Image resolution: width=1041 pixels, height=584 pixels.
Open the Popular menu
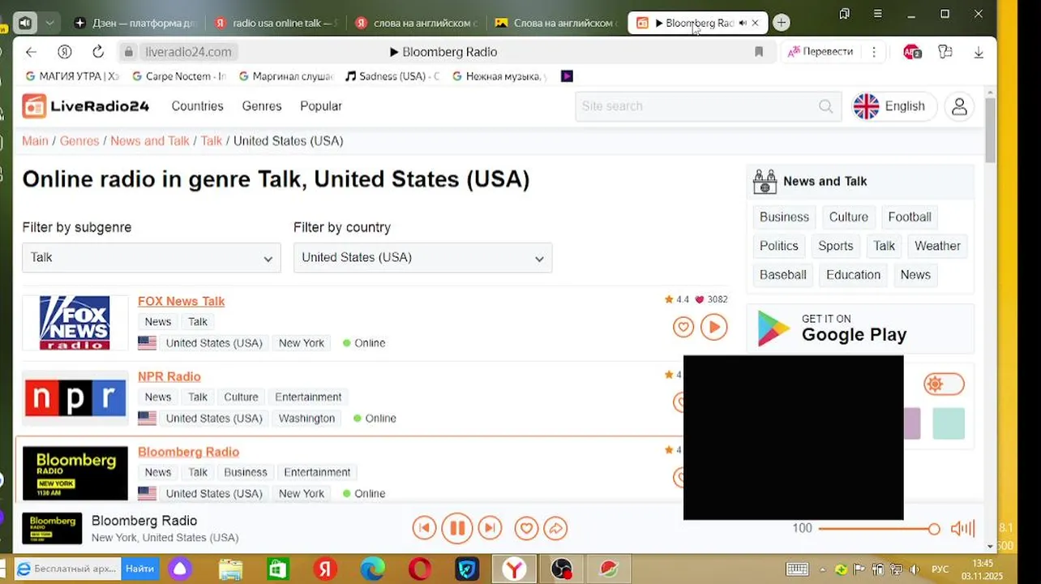(x=321, y=106)
